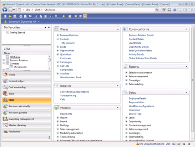Open Competitors link in Places
Screen dimensions: 195x147
[66, 70]
